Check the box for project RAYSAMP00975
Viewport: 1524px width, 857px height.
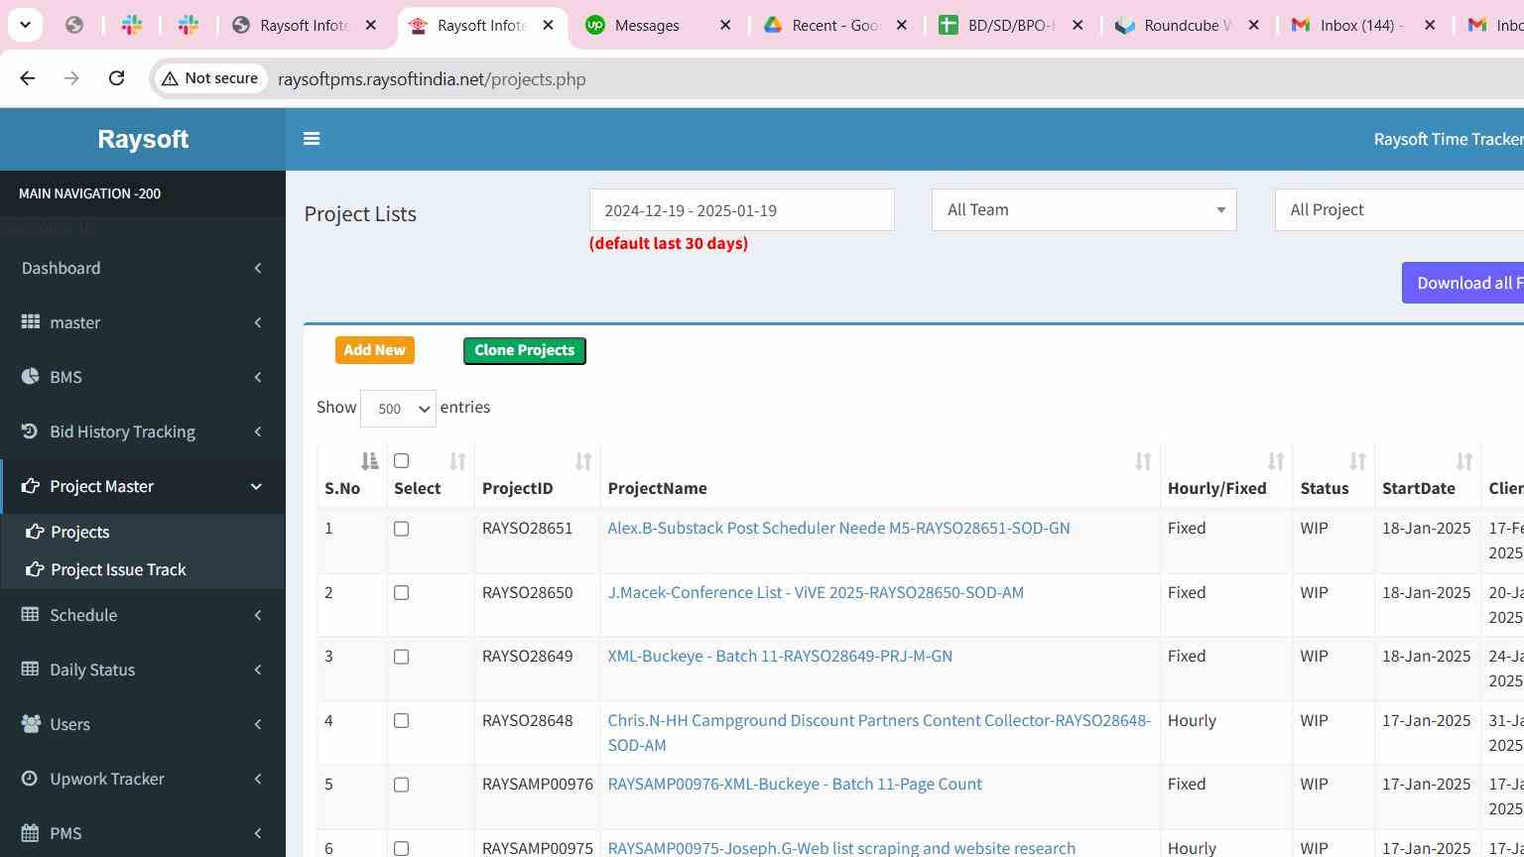point(401,849)
